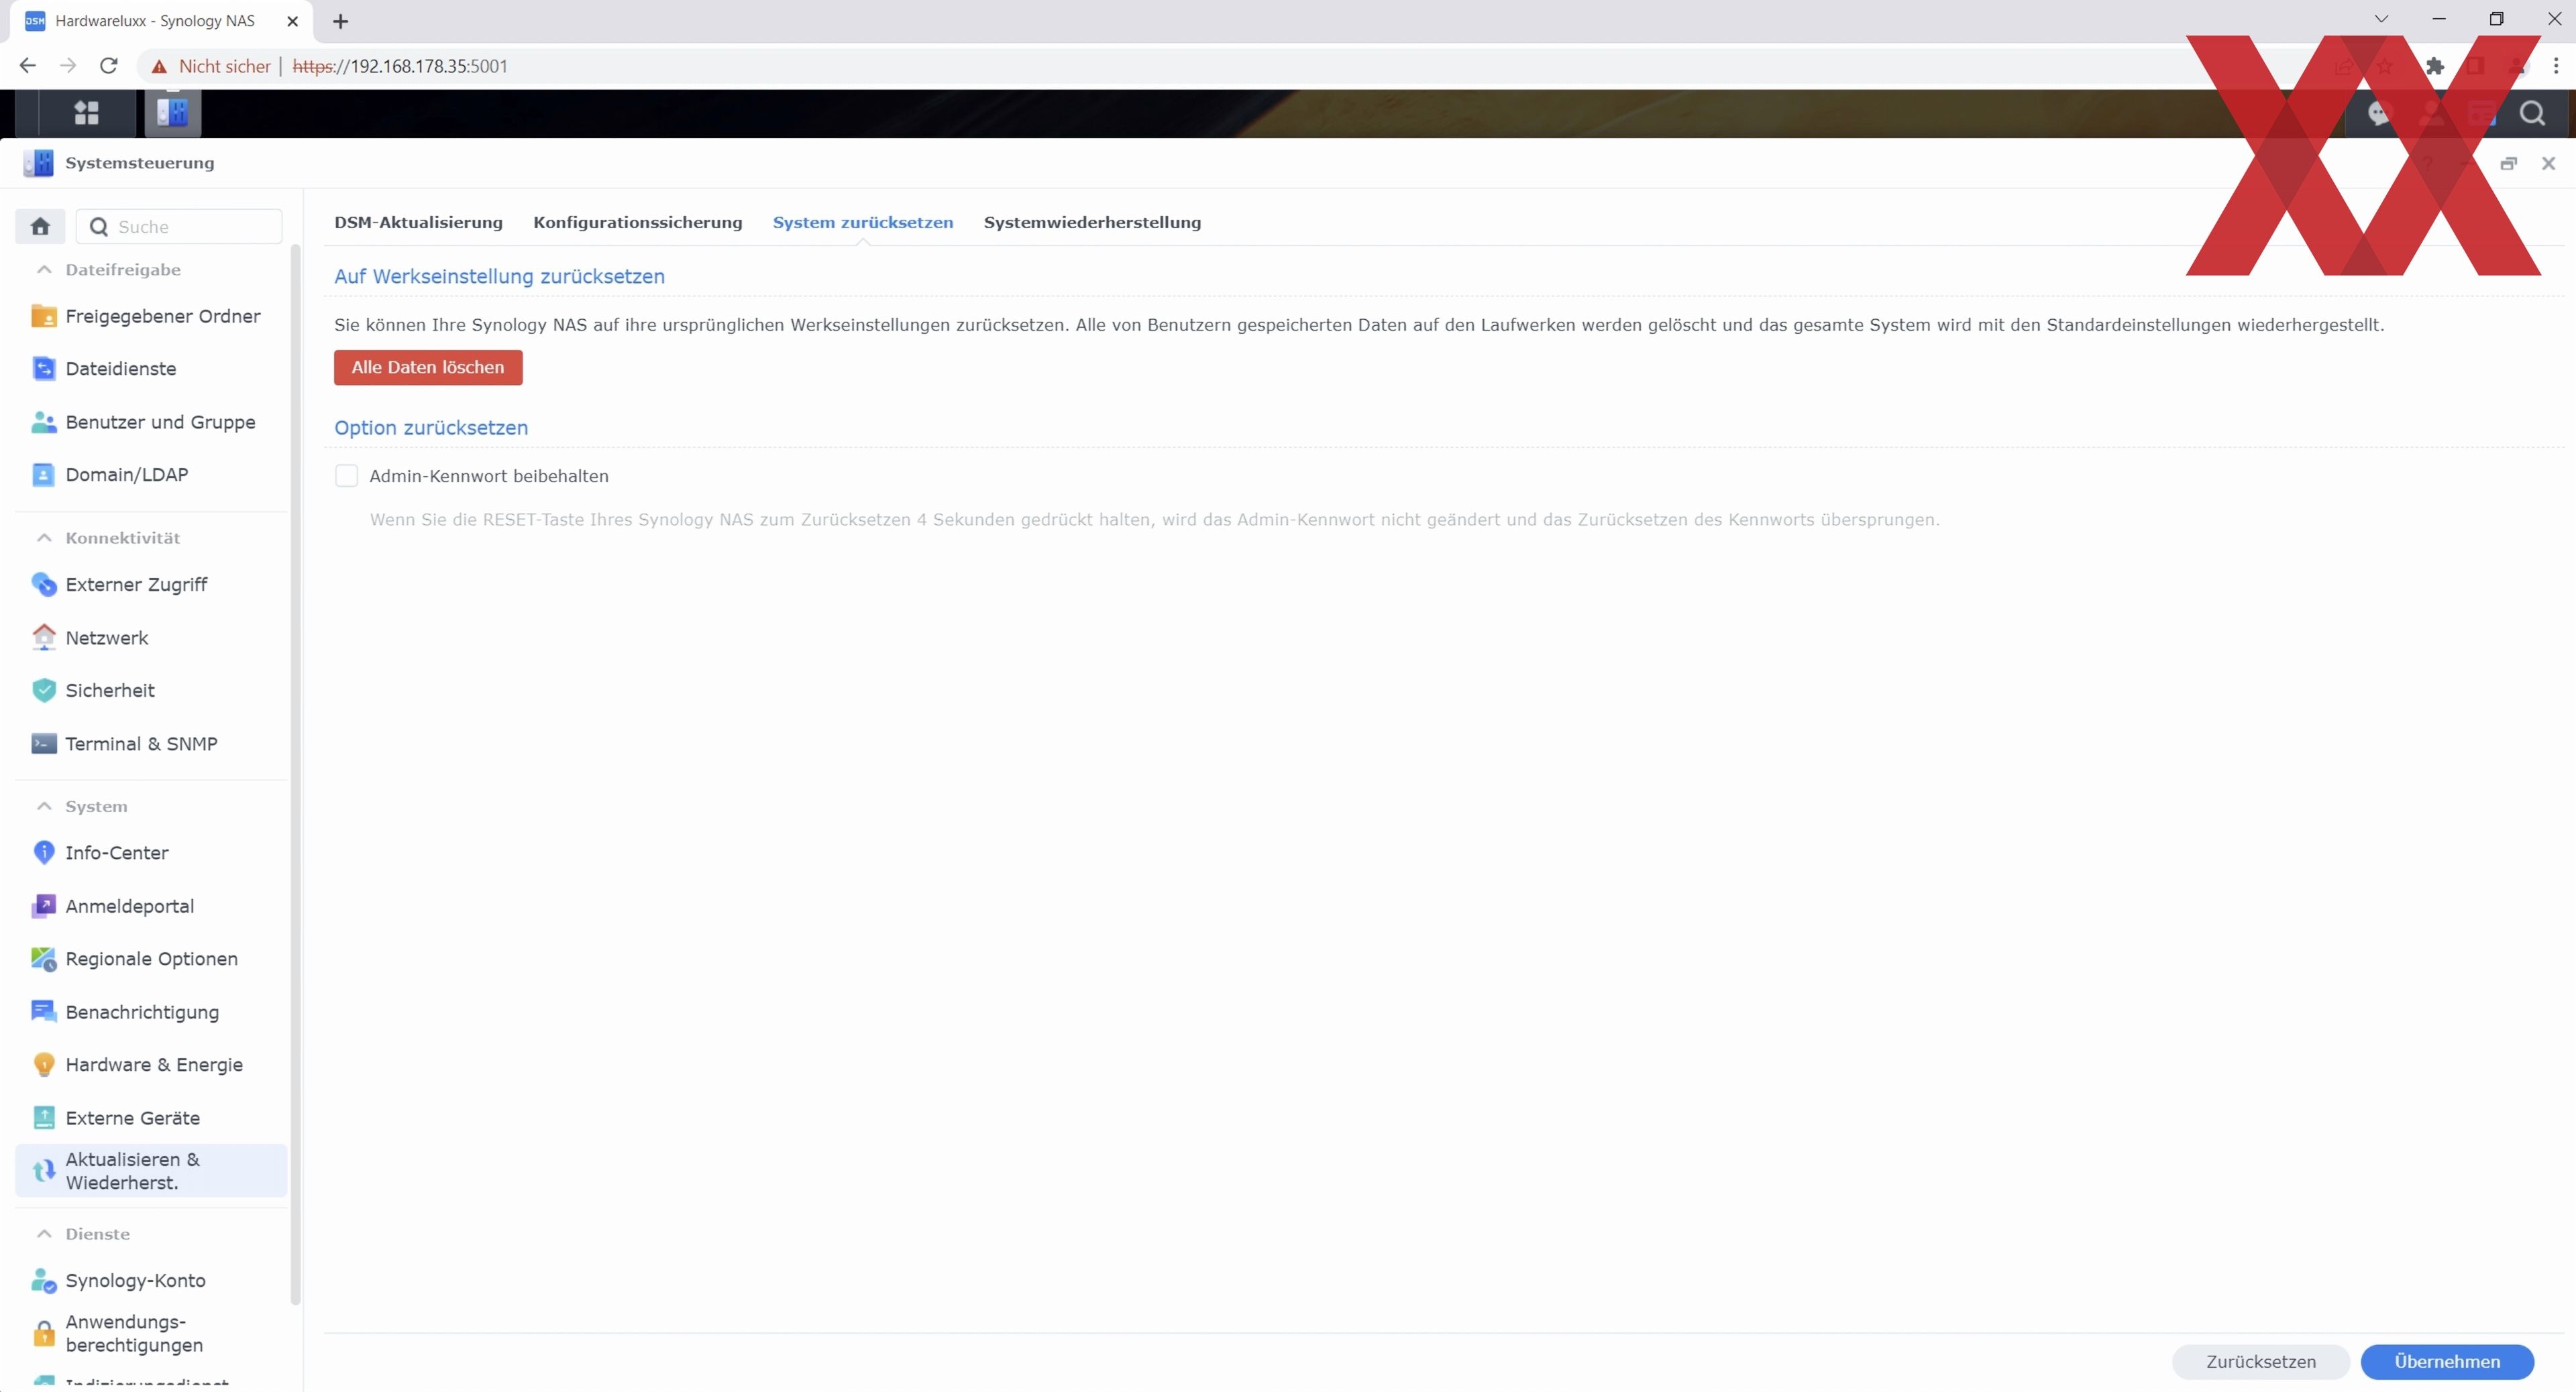This screenshot has height=1392, width=2576.
Task: Switch to Systemwiederherstellung tab
Action: pyautogui.click(x=1092, y=222)
